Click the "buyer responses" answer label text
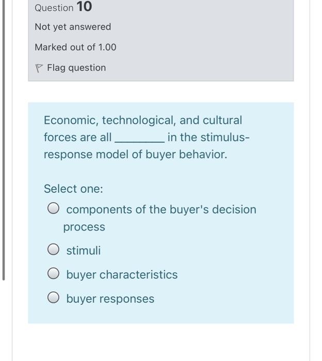322x361 pixels. (110, 299)
